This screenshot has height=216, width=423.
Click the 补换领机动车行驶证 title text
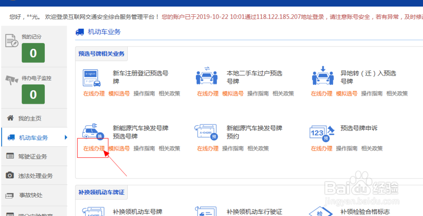pos(254,212)
